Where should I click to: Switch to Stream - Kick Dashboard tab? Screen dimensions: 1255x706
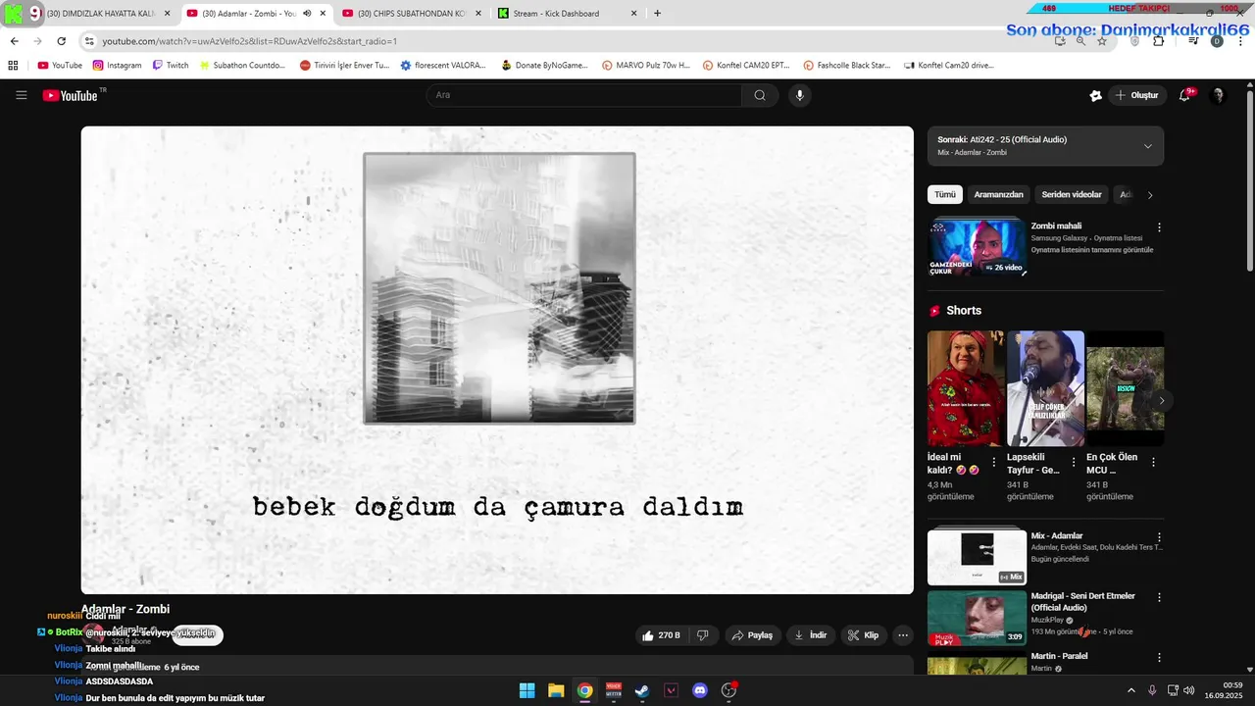click(567, 14)
